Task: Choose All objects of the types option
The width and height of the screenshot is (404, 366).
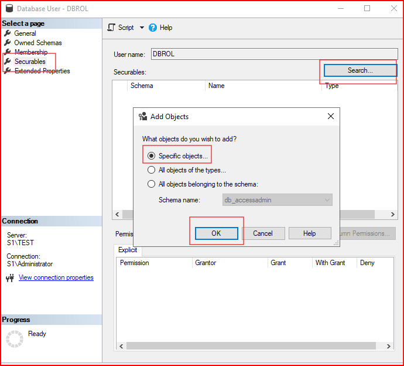Action: (x=152, y=170)
